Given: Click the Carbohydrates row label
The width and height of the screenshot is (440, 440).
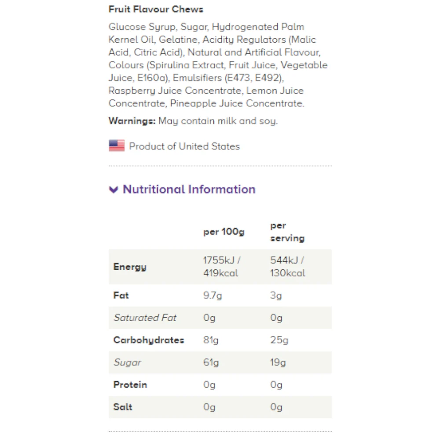Looking at the screenshot, I should pos(149,340).
